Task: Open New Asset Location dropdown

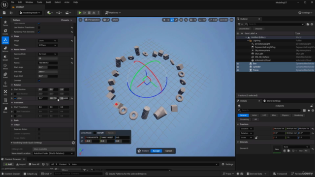Action: (x=53, y=153)
